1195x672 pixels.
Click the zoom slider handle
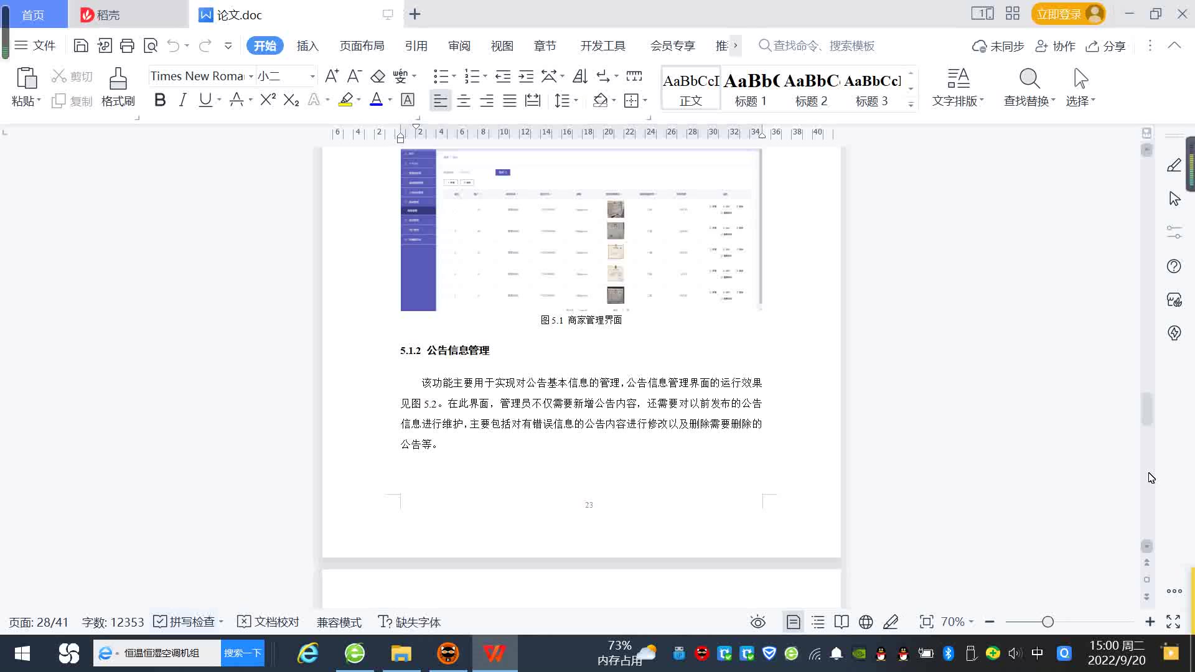[x=1047, y=622]
